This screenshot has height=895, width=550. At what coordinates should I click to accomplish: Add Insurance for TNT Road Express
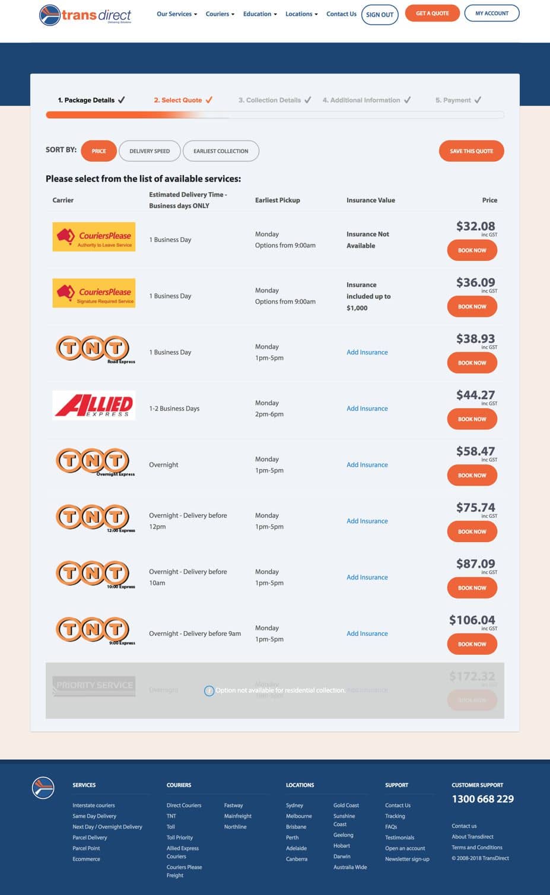(367, 352)
